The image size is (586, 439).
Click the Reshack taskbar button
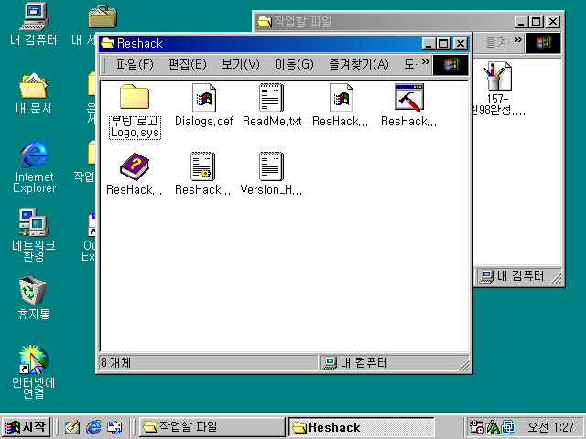coord(362,427)
